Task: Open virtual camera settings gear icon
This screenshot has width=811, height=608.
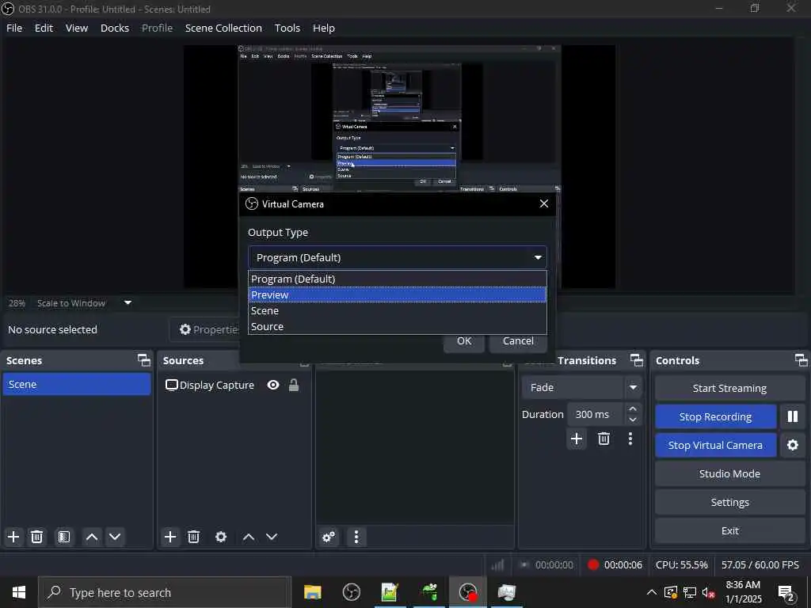Action: [792, 445]
